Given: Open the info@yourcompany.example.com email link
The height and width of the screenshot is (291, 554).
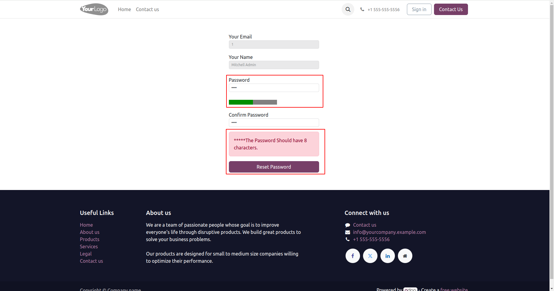Looking at the screenshot, I should point(389,232).
